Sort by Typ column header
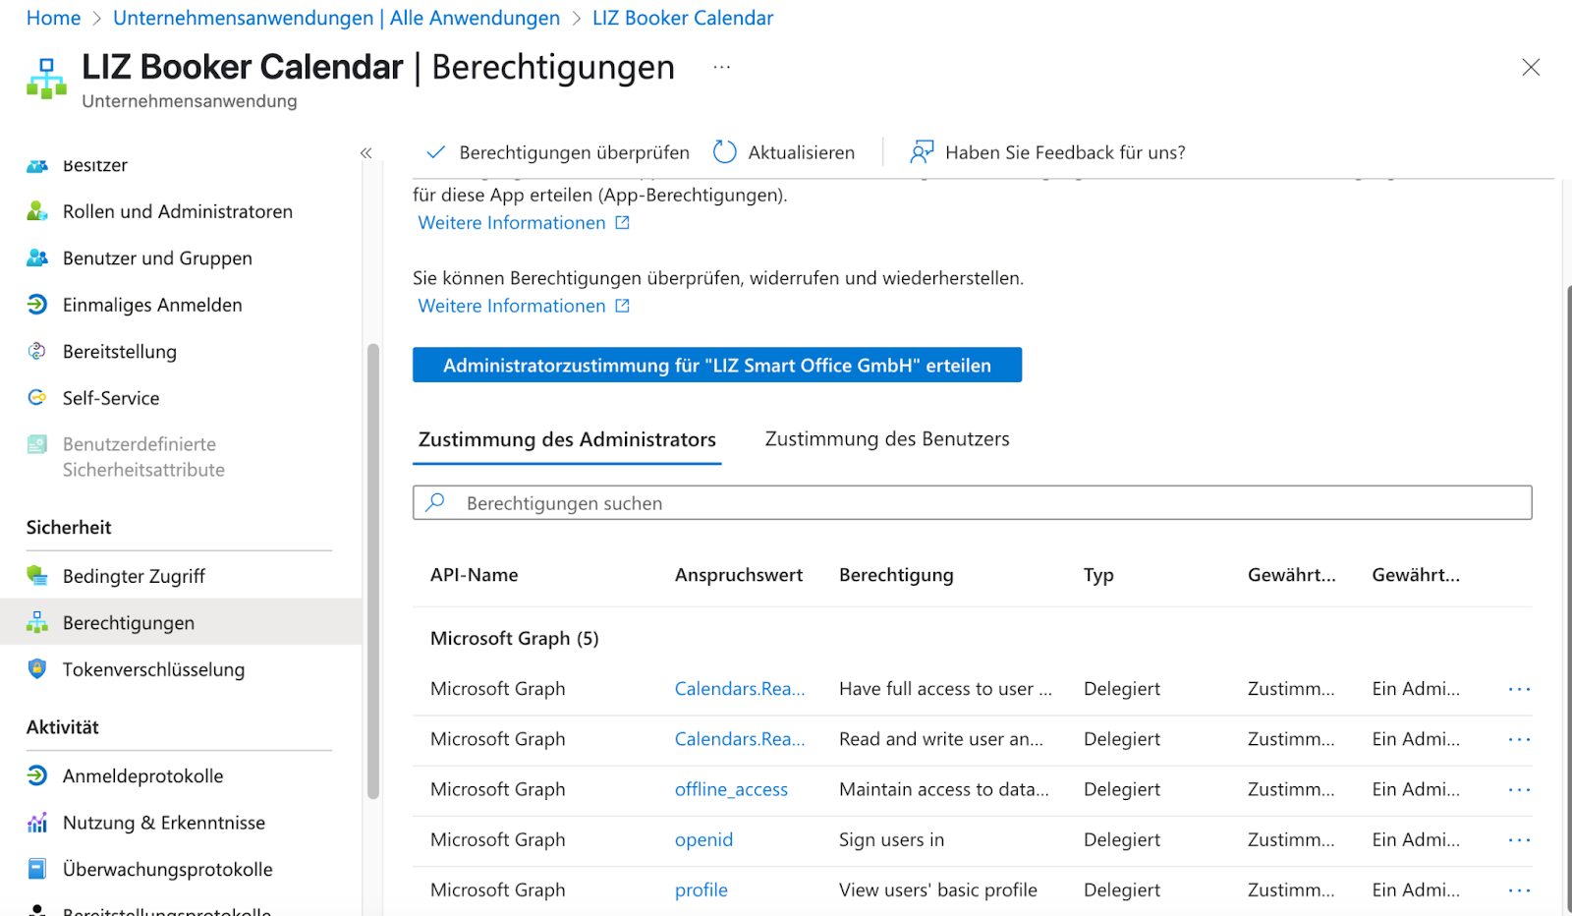The width and height of the screenshot is (1572, 916). [1098, 575]
